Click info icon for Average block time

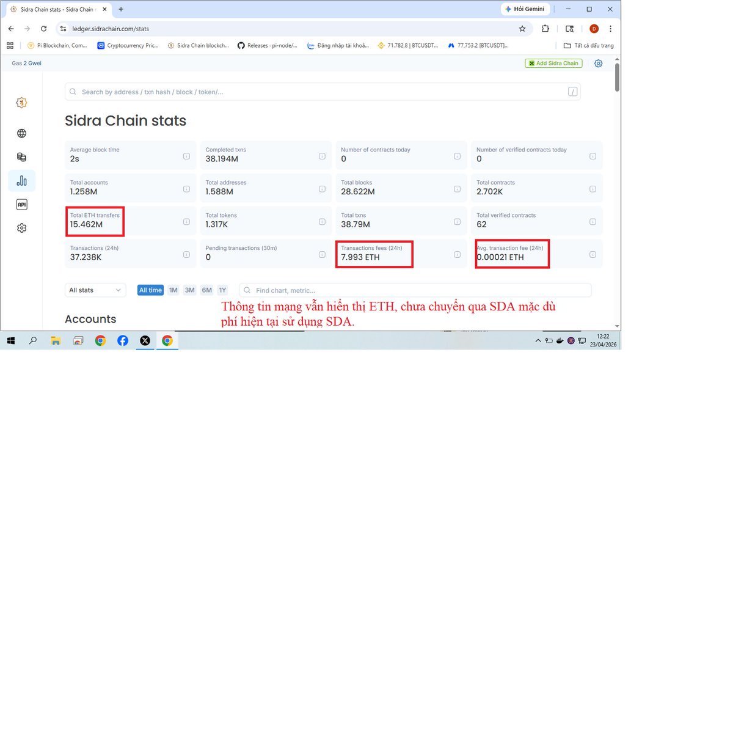tap(186, 156)
